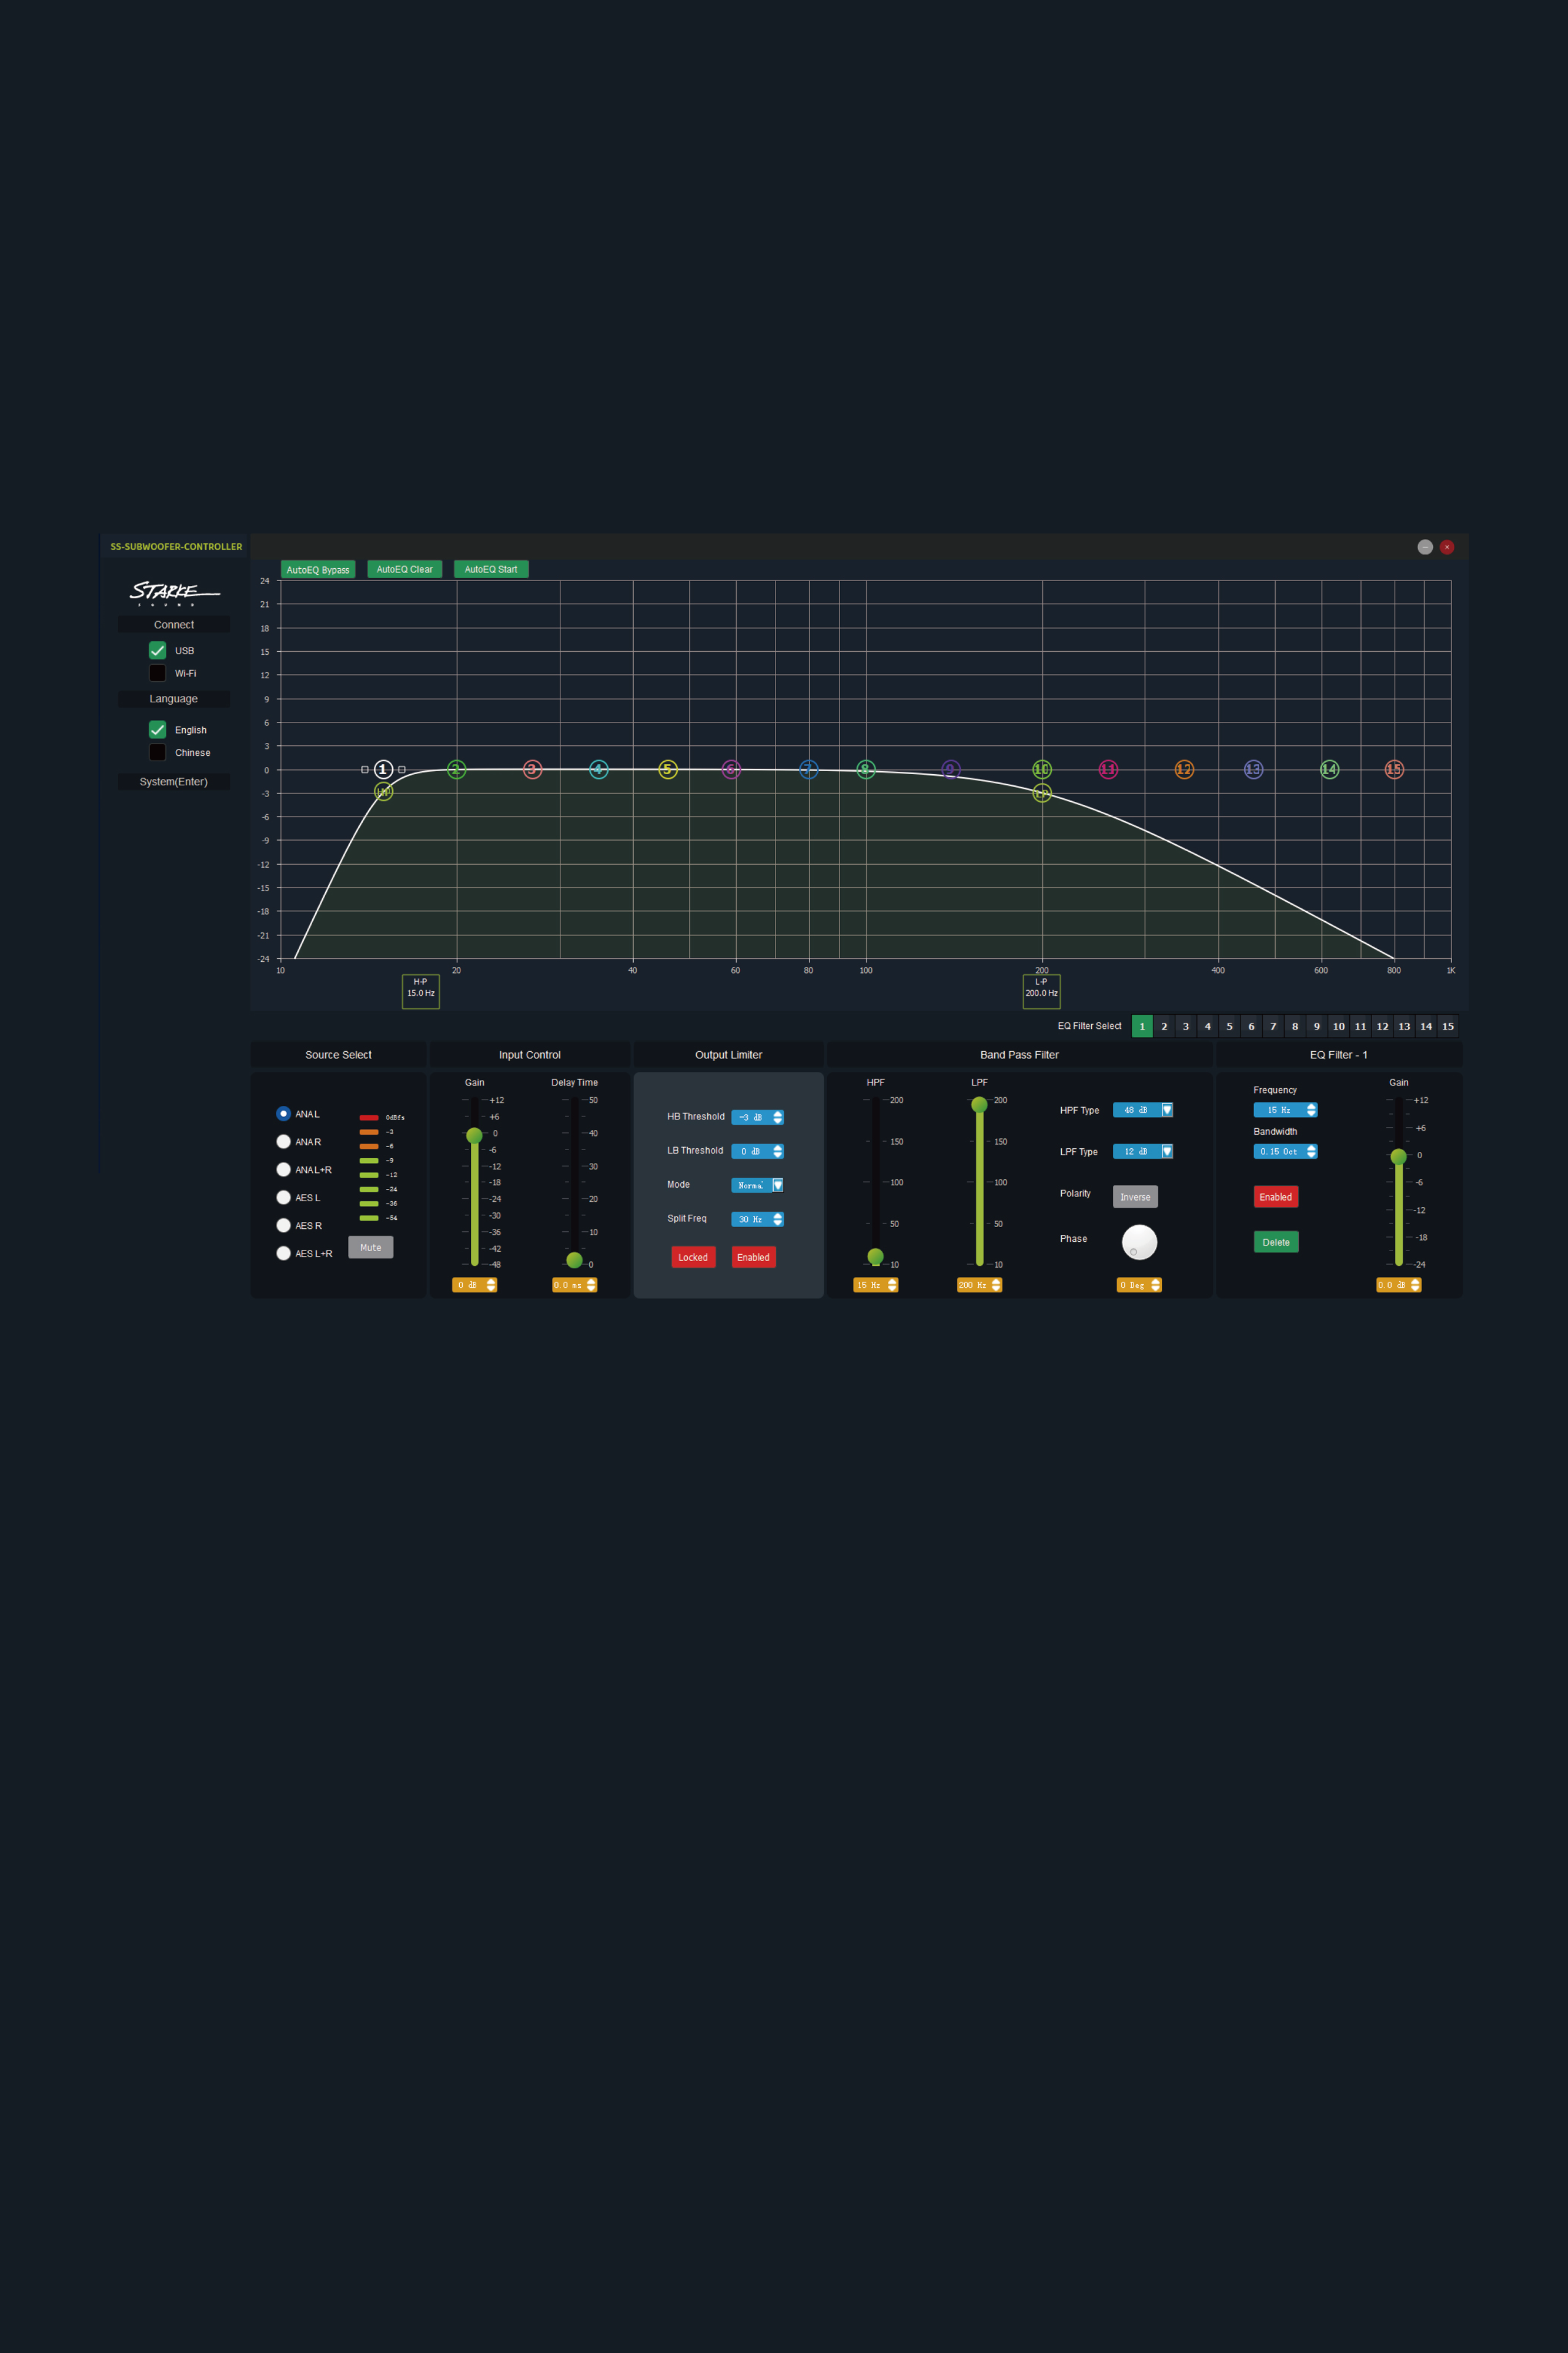Image resolution: width=1568 pixels, height=2353 pixels.
Task: Select the AES L source radio button
Action: (x=284, y=1198)
